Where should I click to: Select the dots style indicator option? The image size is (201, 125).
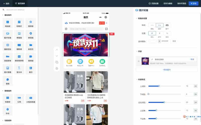pyautogui.click(x=160, y=25)
